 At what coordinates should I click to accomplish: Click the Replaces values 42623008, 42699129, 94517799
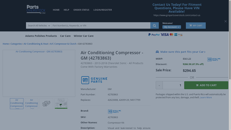[x=124, y=100]
